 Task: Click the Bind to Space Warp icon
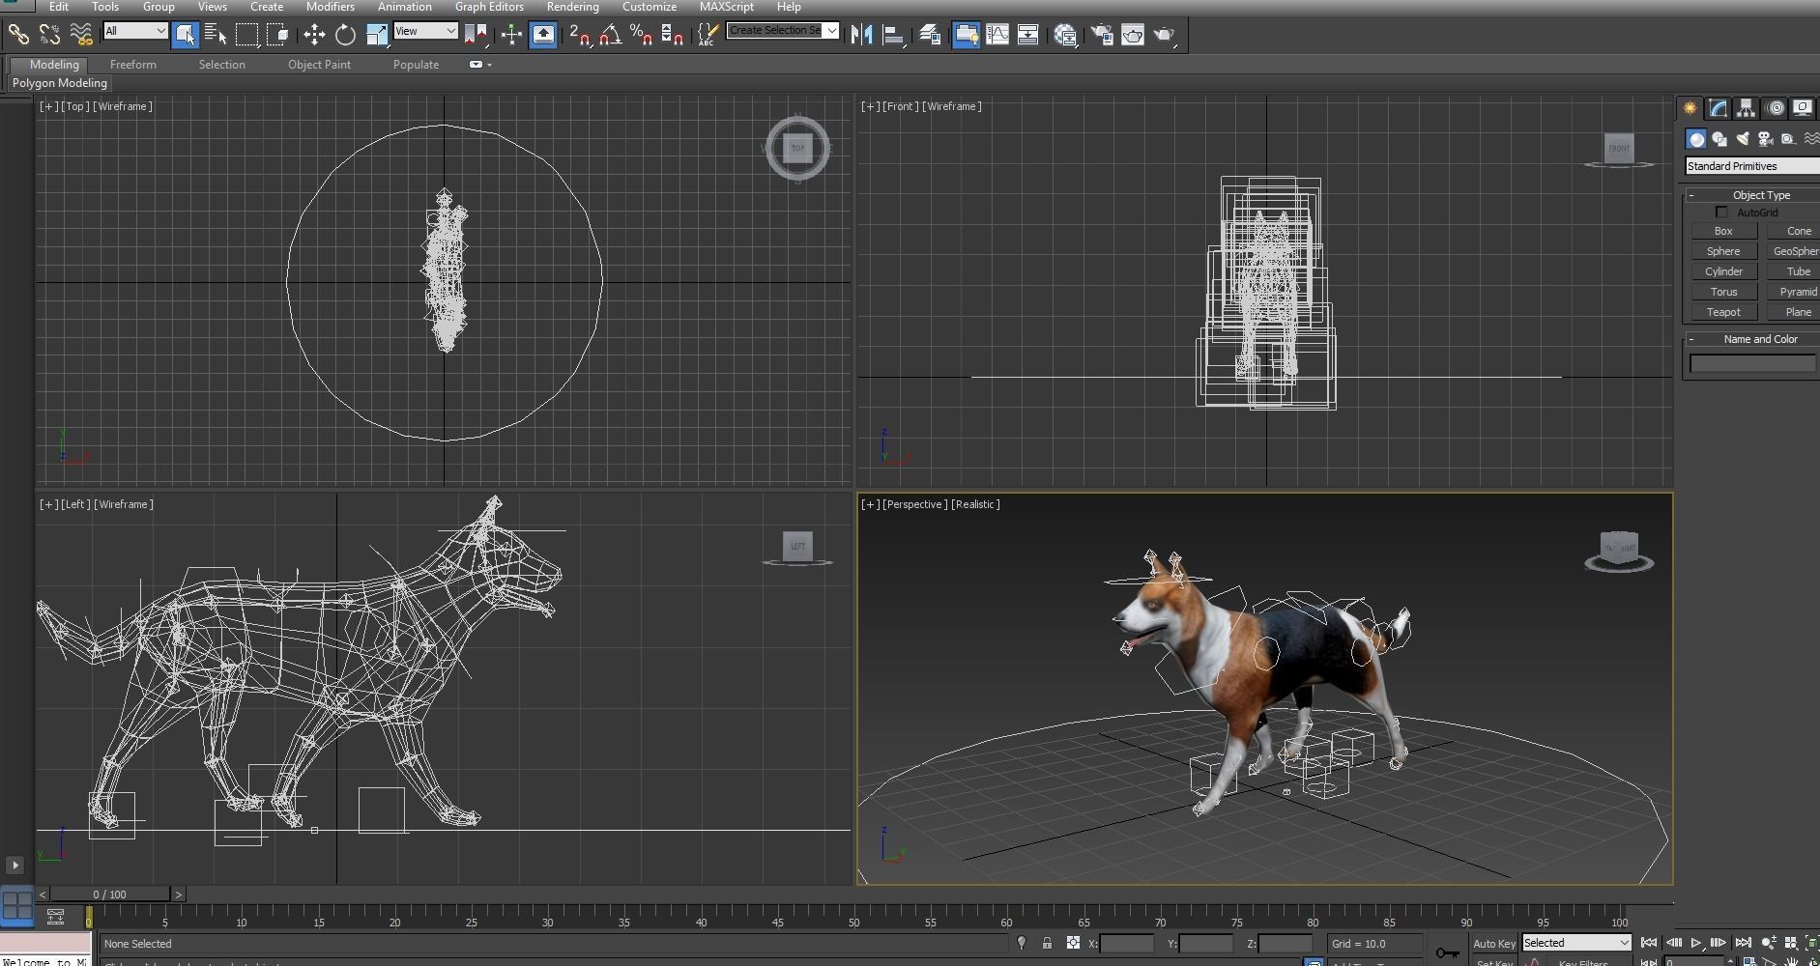click(x=82, y=35)
